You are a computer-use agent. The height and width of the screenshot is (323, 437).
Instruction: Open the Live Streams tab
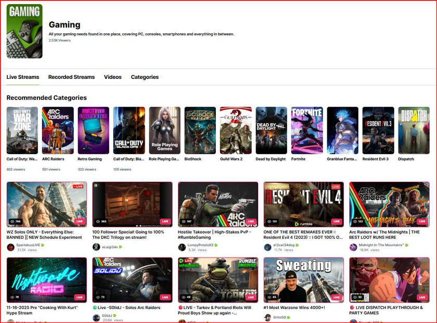[x=23, y=77]
